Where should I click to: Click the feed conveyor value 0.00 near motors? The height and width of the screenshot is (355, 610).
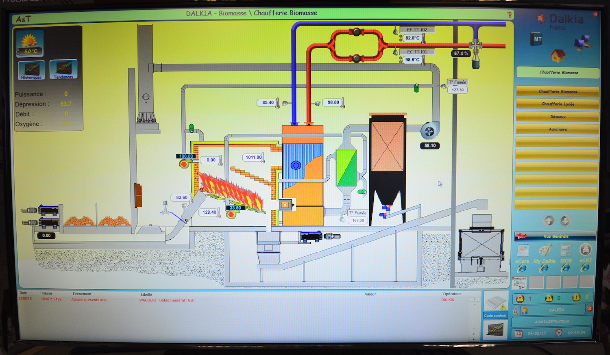coord(46,236)
